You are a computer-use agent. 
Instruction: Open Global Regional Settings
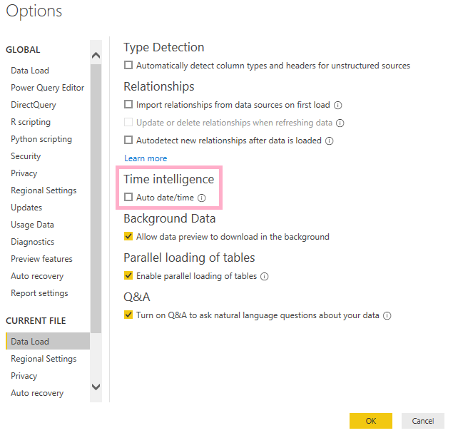point(44,190)
